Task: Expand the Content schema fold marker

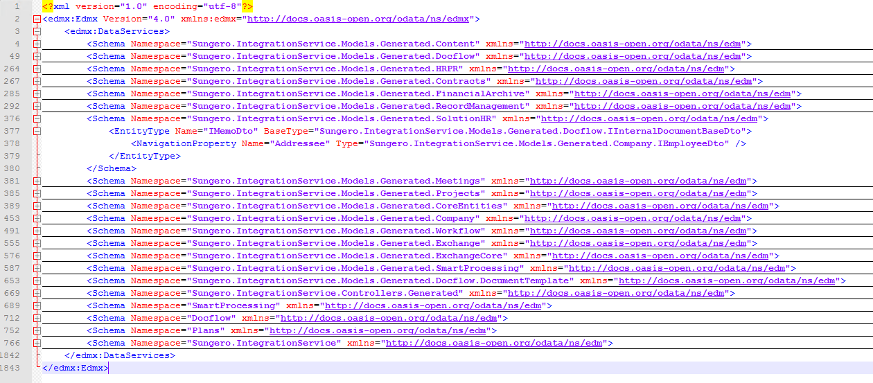Action: (x=37, y=44)
